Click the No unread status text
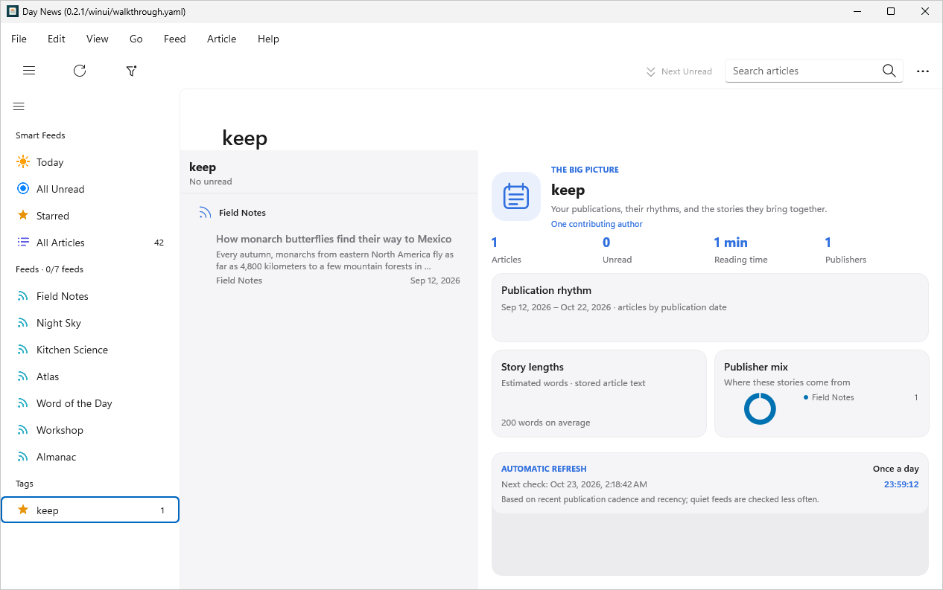Screen dimensions: 943x590 coord(211,182)
